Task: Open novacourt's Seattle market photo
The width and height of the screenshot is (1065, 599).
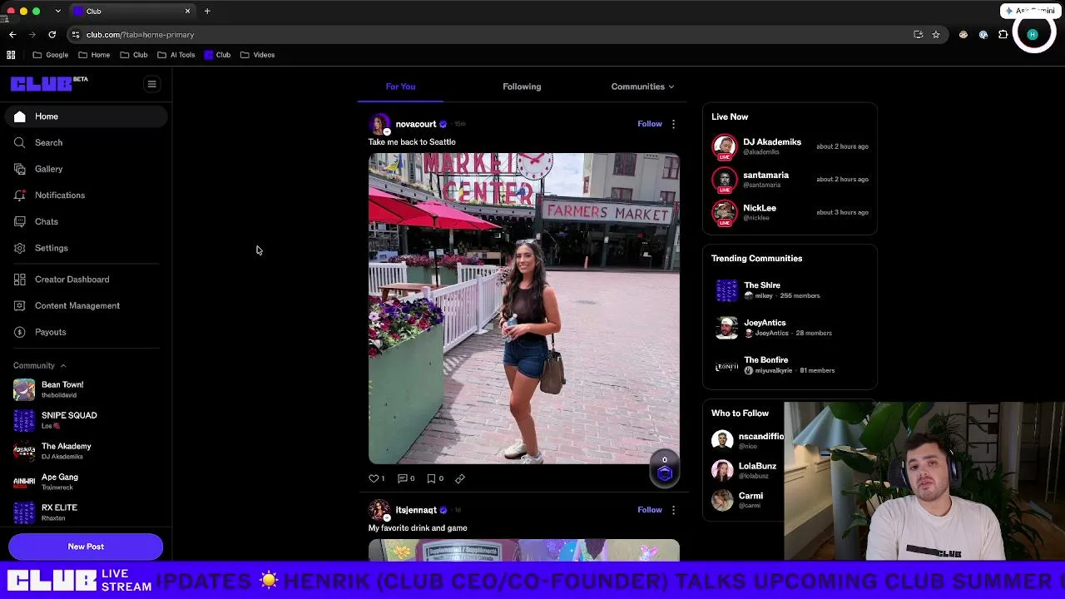Action: [x=524, y=309]
